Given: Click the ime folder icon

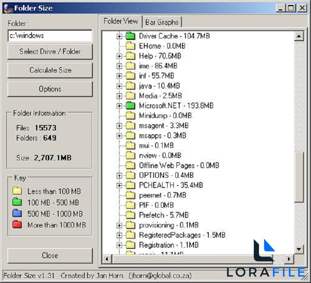Looking at the screenshot, I should (131, 66).
